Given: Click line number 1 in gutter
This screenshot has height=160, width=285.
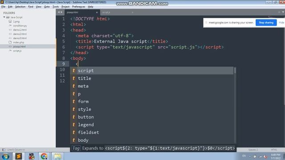Looking at the screenshot, I should point(63,19).
